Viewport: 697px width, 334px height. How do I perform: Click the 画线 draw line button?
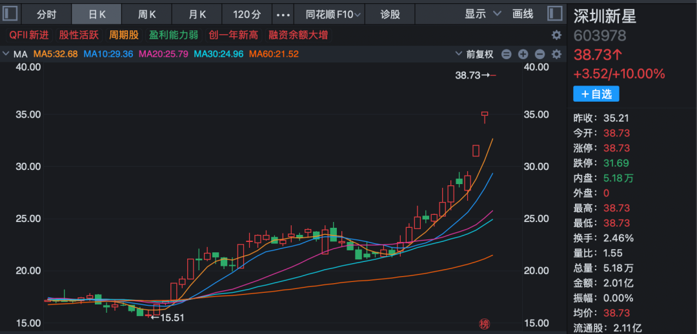coord(523,14)
